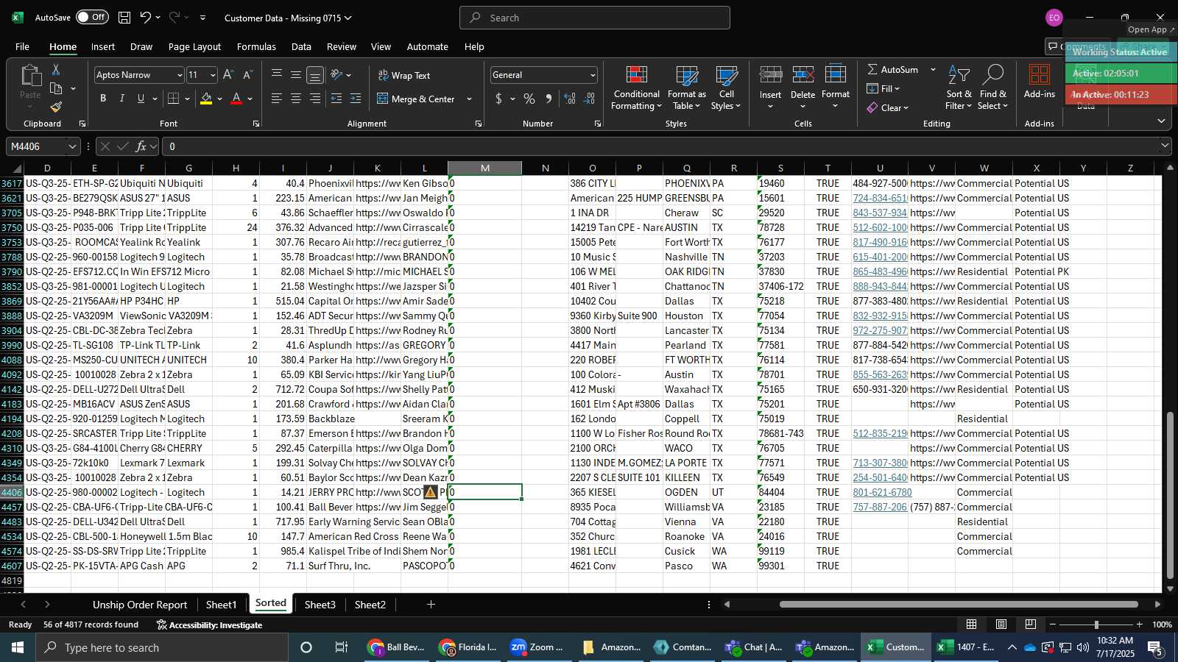Viewport: 1178px width, 662px height.
Task: Click the Search box in title bar
Action: [595, 18]
